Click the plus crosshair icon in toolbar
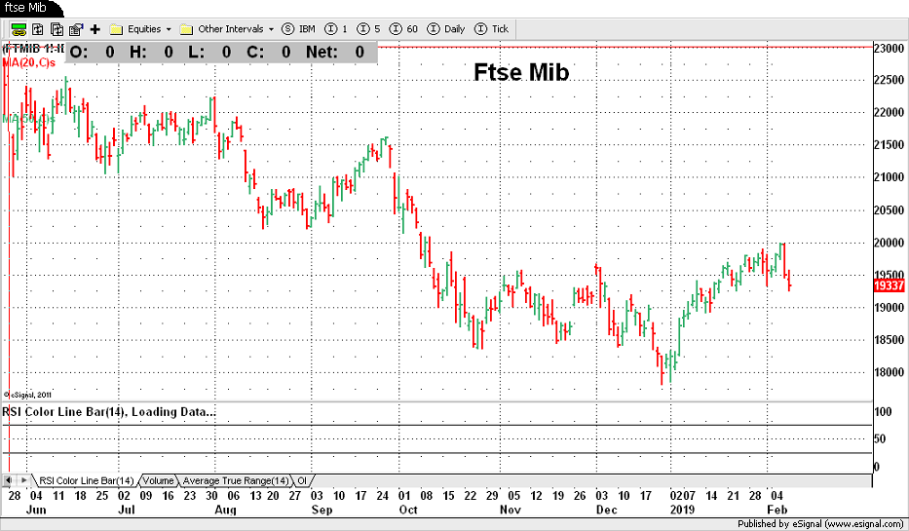Image resolution: width=909 pixels, height=531 pixels. pyautogui.click(x=95, y=29)
